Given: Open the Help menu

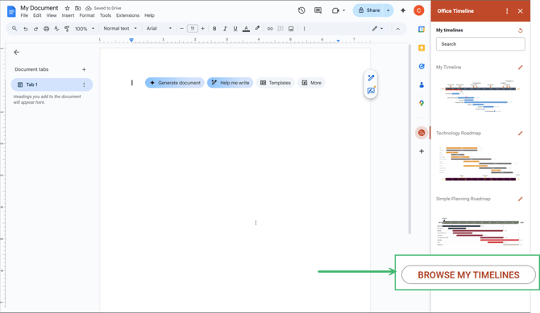Looking at the screenshot, I should pyautogui.click(x=149, y=15).
